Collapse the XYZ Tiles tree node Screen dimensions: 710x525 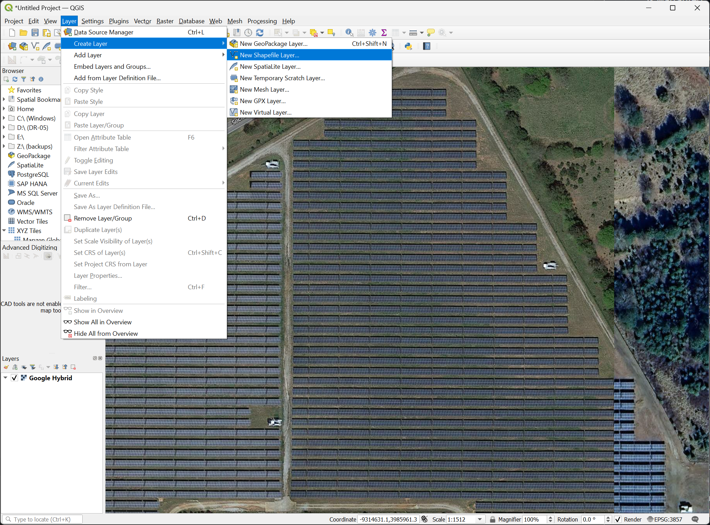[x=4, y=230]
